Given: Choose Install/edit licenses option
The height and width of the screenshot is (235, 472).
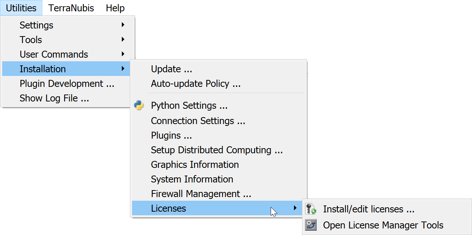Looking at the screenshot, I should tap(387, 209).
